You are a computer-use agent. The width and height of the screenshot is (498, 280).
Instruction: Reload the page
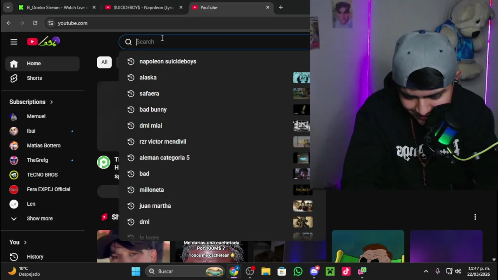pyautogui.click(x=35, y=23)
